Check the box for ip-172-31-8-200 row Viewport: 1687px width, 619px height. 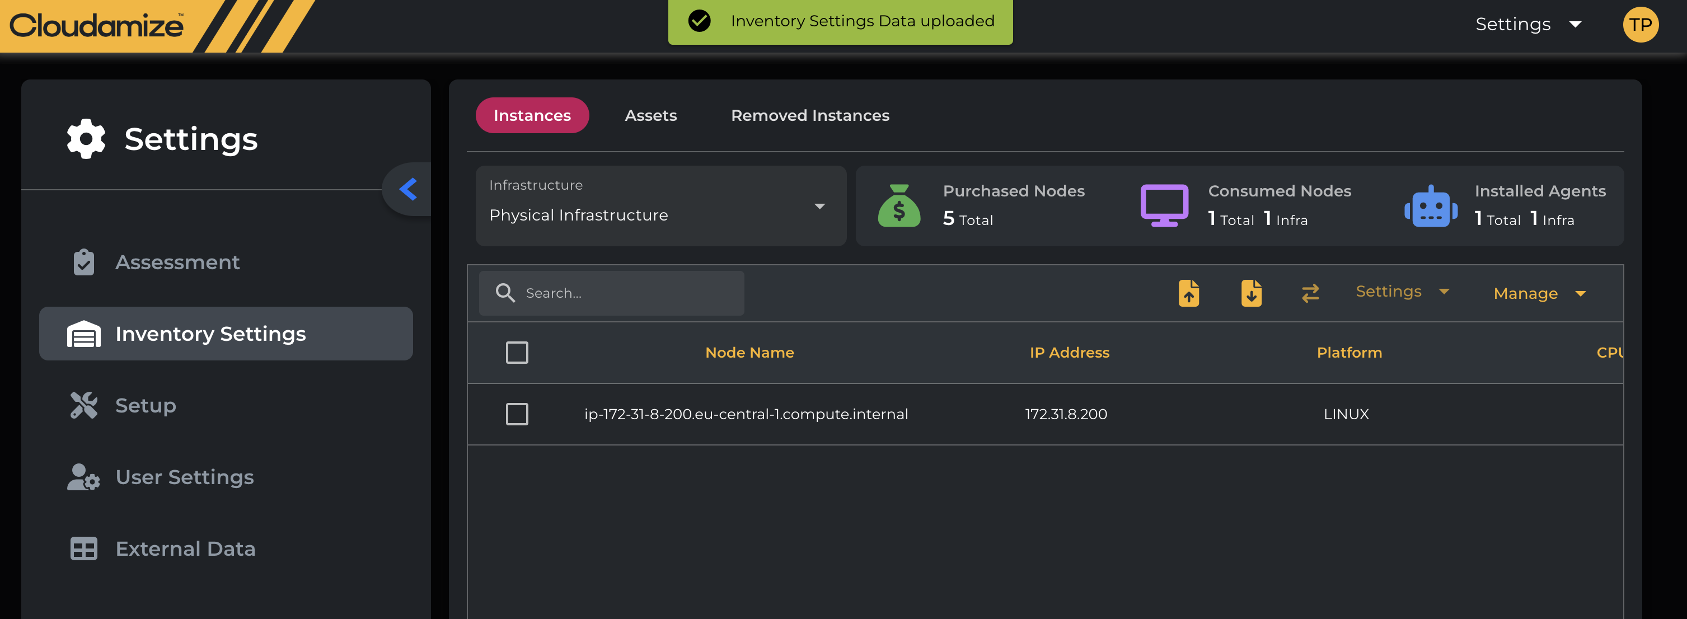[517, 414]
